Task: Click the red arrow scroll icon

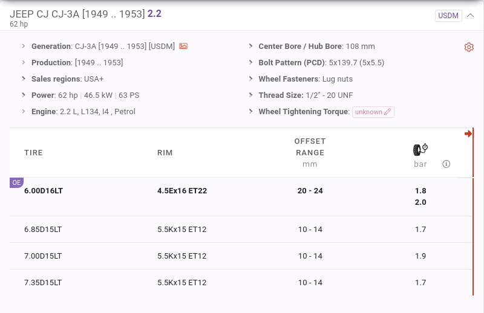Action: [468, 134]
